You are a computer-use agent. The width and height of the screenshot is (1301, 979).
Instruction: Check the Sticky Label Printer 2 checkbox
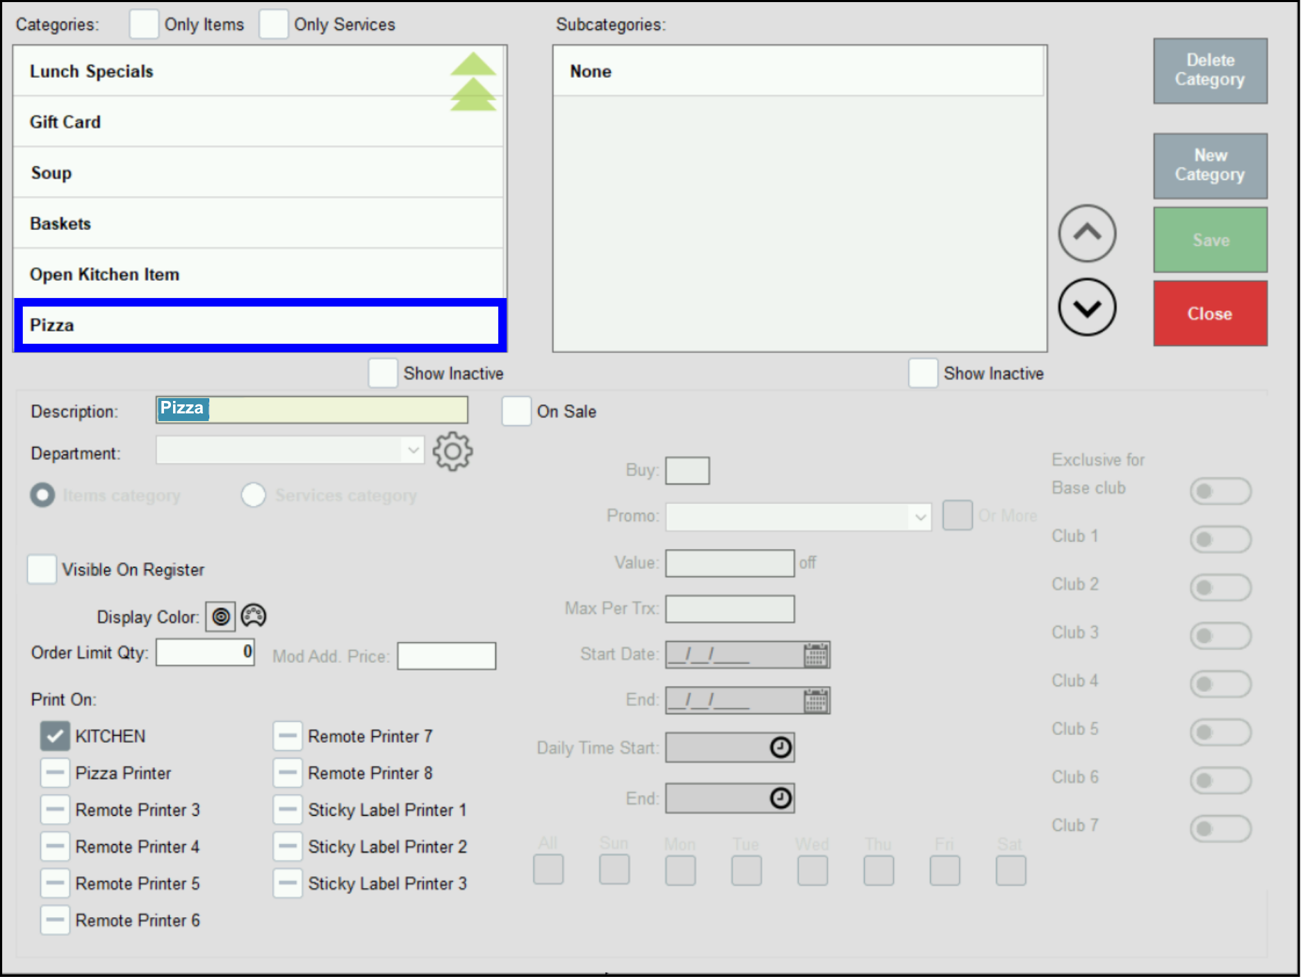288,846
